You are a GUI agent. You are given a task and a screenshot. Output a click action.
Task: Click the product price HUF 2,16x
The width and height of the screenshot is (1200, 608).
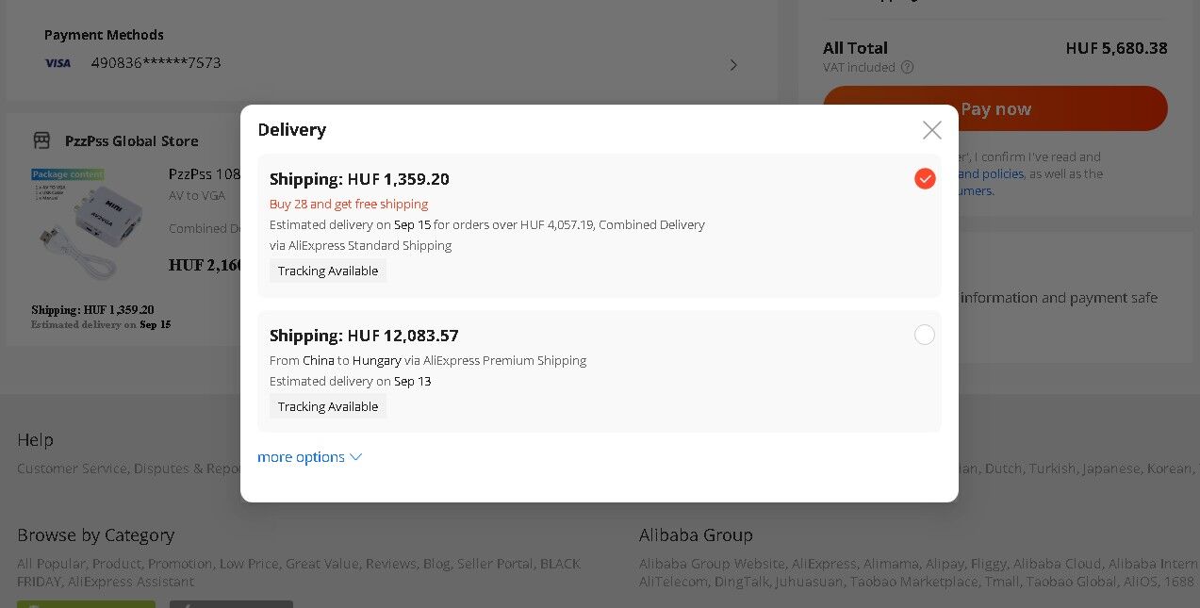click(x=205, y=265)
